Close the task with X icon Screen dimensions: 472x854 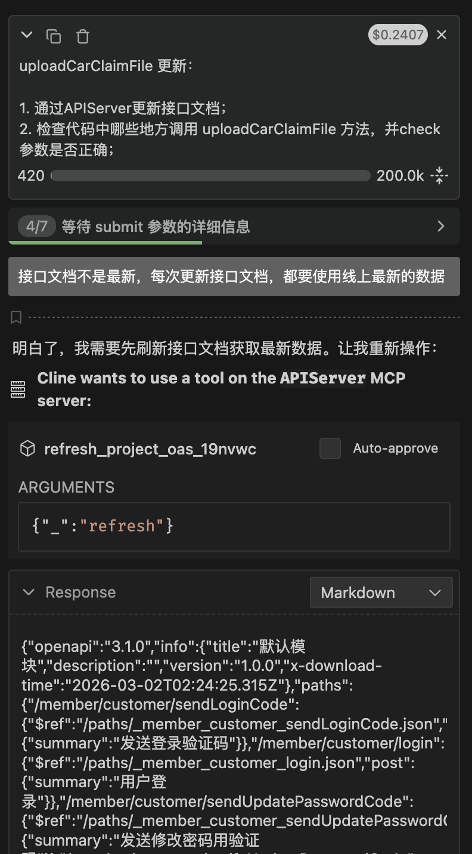[x=442, y=35]
